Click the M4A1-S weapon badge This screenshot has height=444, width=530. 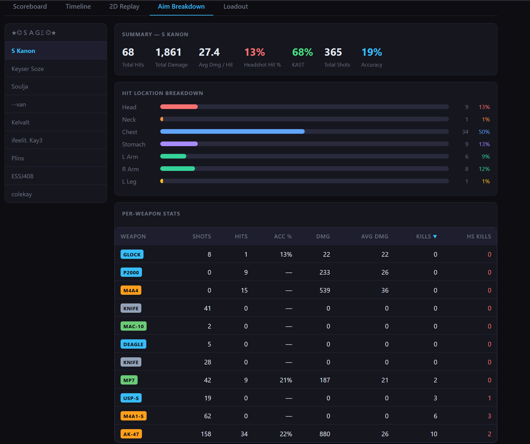[133, 416]
